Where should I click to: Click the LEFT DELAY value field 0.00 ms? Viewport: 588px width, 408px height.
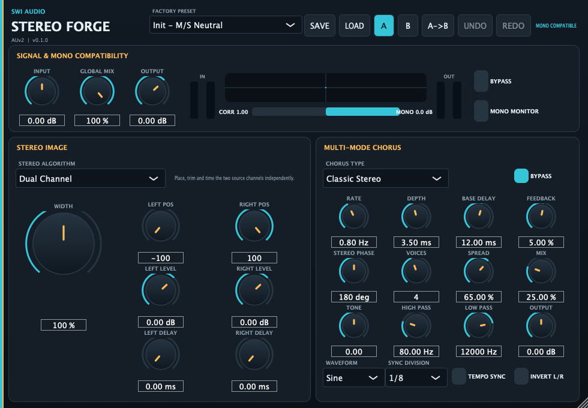[161, 386]
